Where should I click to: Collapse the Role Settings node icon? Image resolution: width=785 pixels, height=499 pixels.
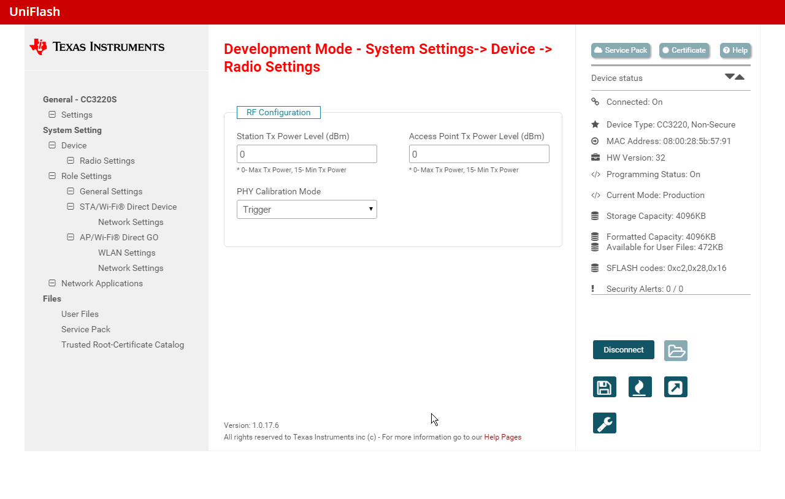point(52,176)
